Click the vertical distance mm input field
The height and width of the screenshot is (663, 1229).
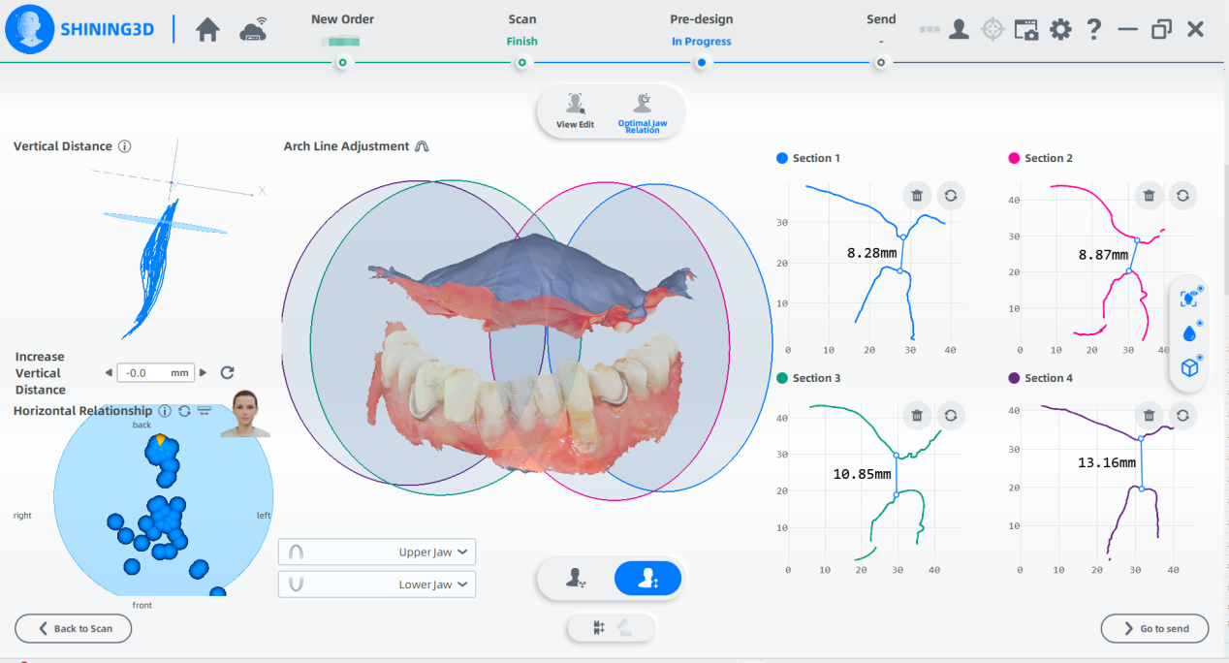pyautogui.click(x=153, y=372)
